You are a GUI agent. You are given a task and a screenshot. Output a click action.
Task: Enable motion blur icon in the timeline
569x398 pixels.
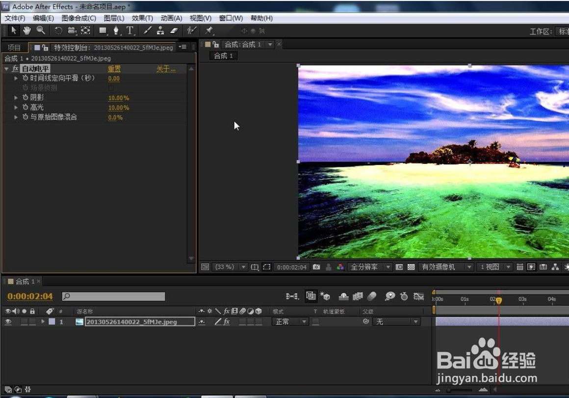[x=372, y=296]
